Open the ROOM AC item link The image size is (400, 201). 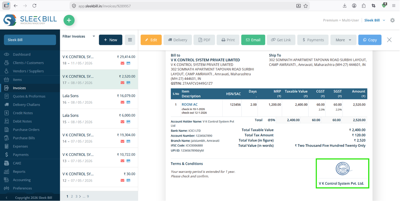[x=190, y=104]
